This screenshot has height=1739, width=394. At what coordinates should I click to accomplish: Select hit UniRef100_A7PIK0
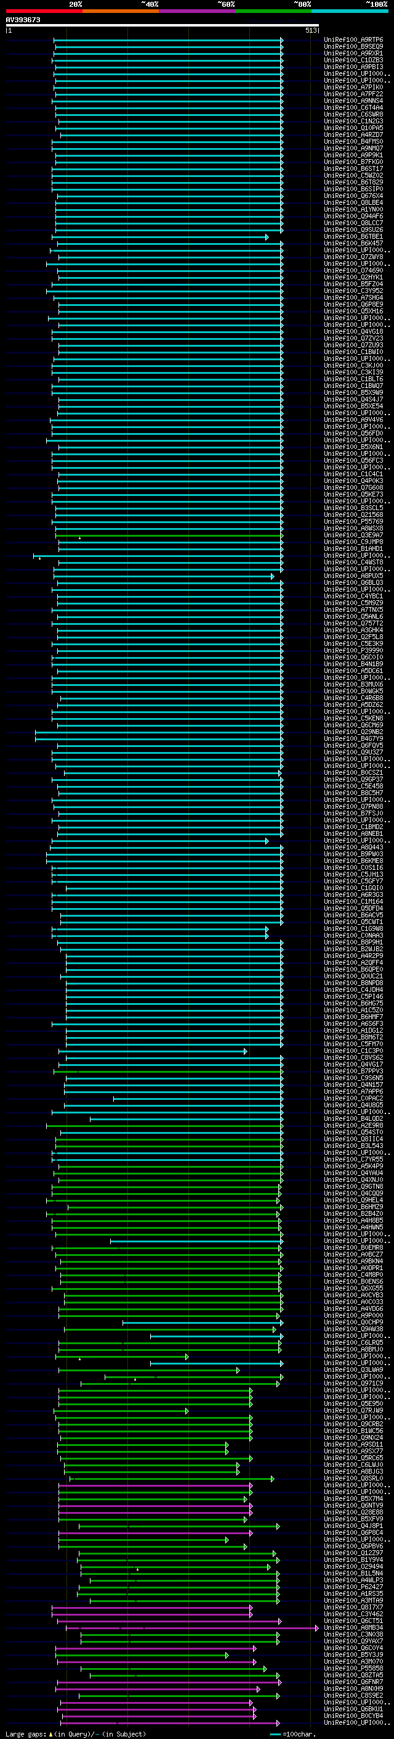point(353,87)
